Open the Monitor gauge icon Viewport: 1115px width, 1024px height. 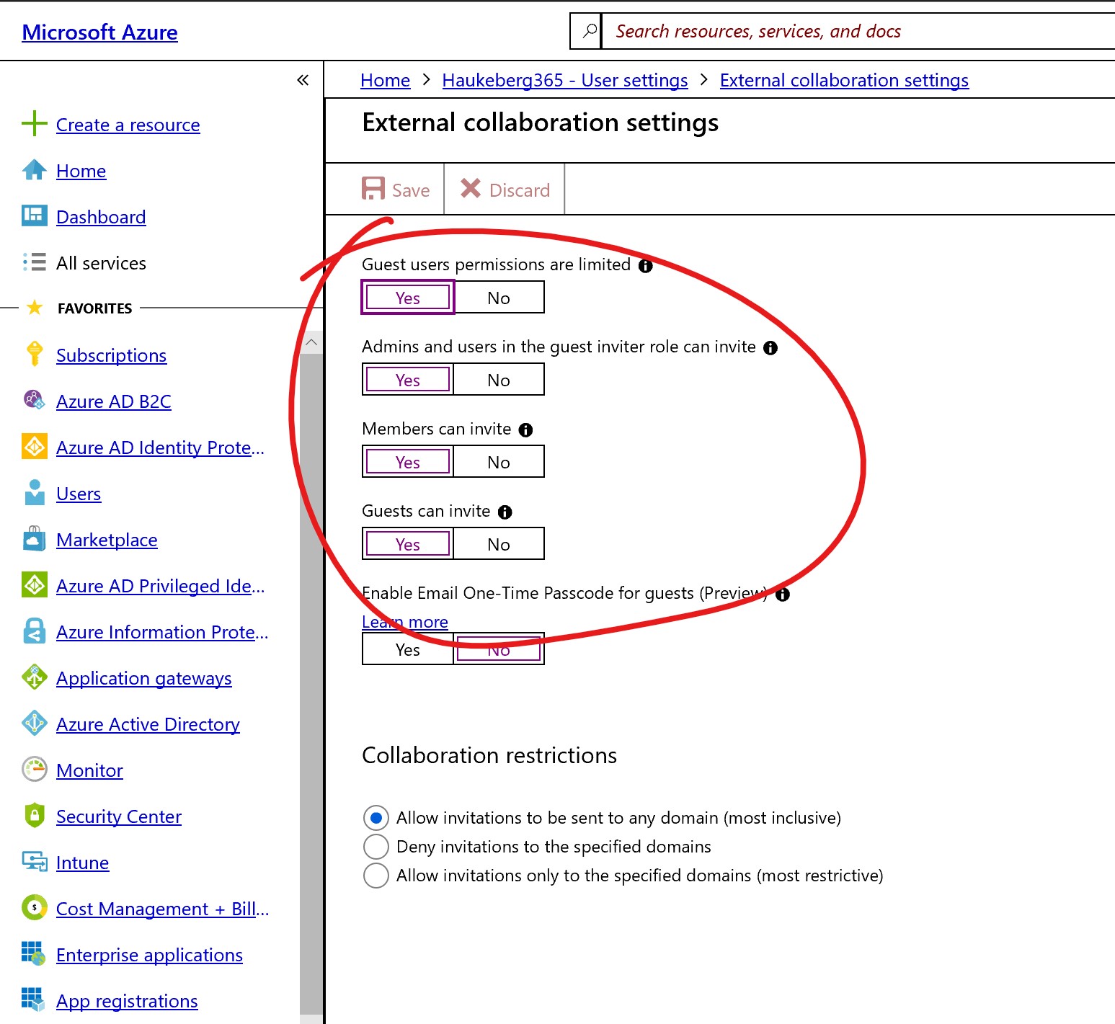click(x=34, y=769)
